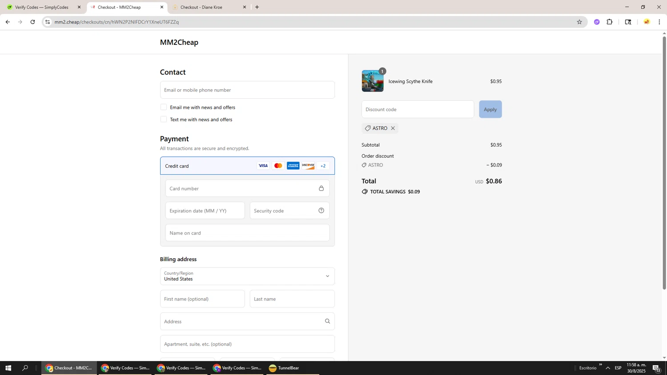Image resolution: width=667 pixels, height=375 pixels.
Task: Show hidden system tray icons
Action: click(x=608, y=368)
